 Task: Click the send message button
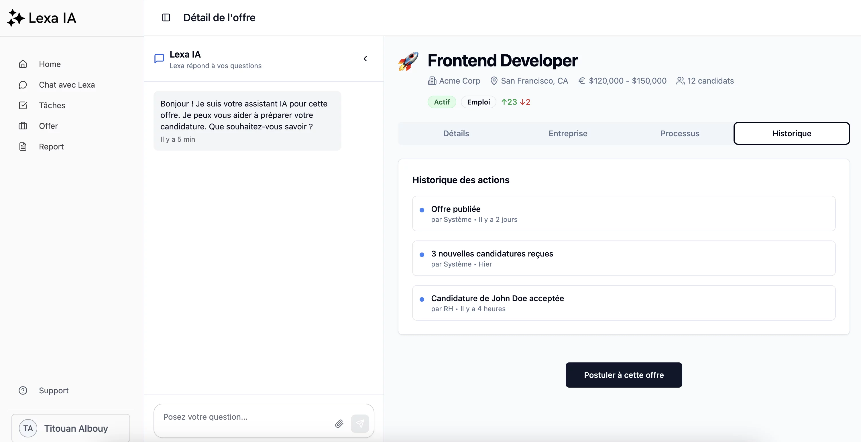(360, 424)
